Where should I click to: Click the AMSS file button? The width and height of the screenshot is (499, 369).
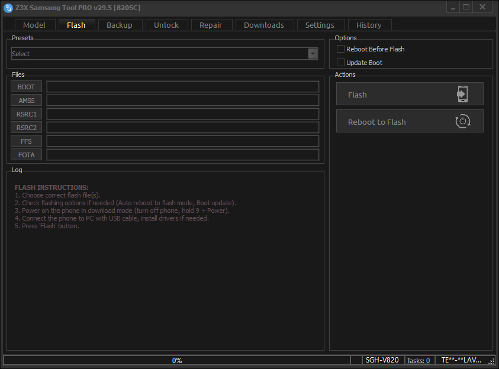click(26, 101)
